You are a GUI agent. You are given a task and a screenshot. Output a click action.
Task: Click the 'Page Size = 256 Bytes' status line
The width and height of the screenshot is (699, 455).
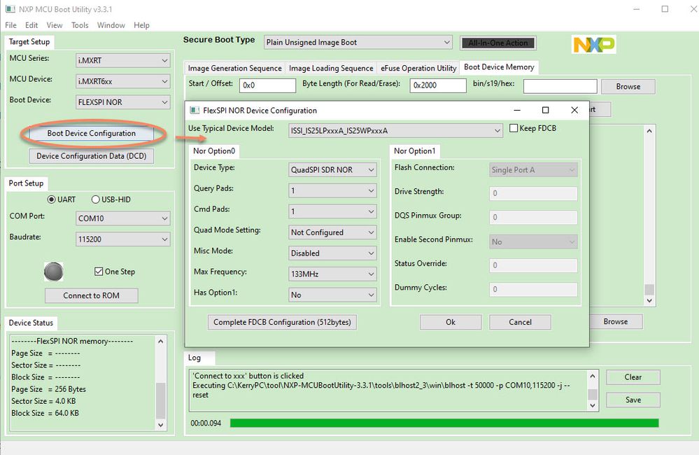coord(48,389)
